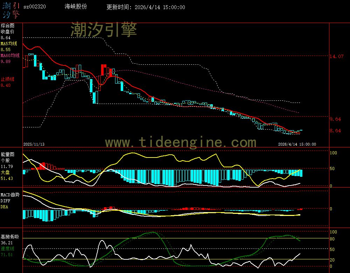The height and width of the screenshot is (273, 350).
Task: Click the end date marker below main chart
Action: [x=297, y=144]
